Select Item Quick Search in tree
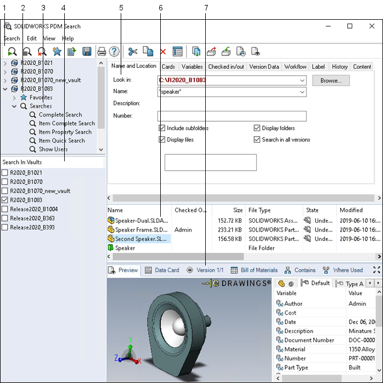383x383 pixels. [x=61, y=140]
